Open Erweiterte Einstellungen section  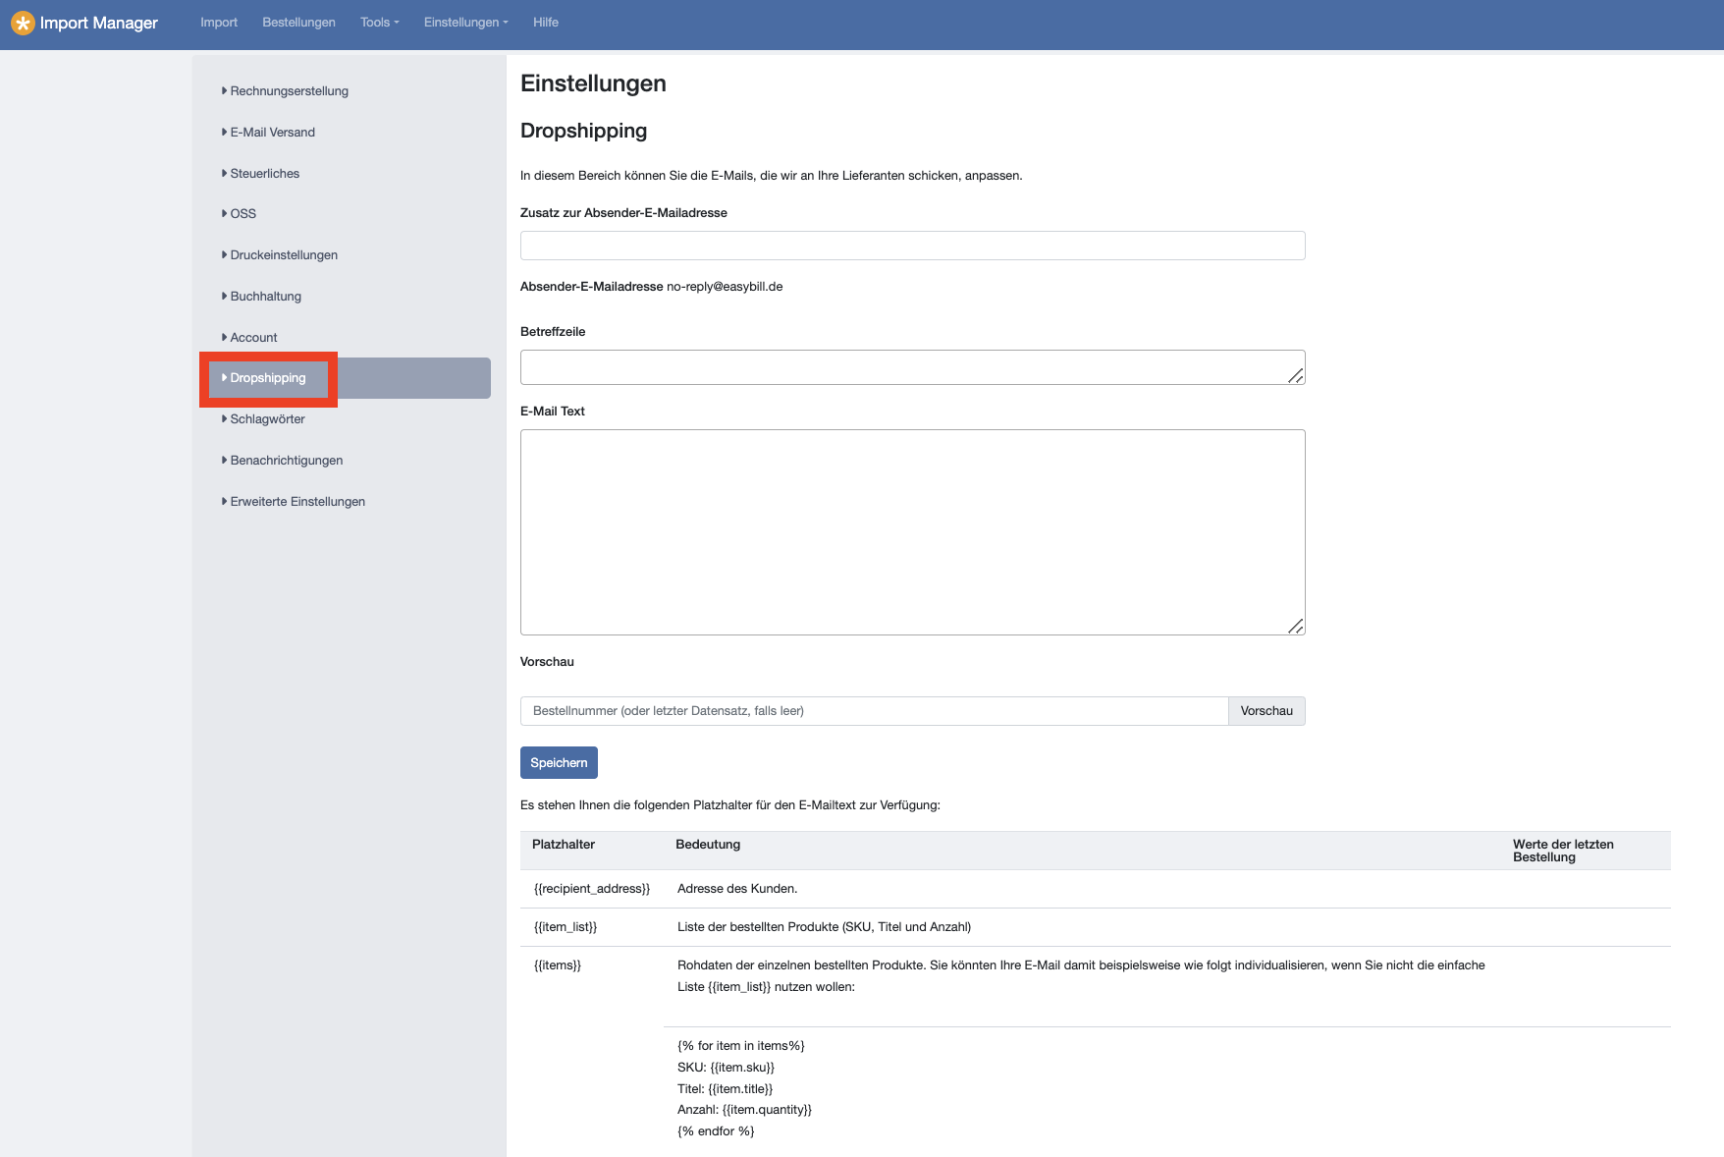297,502
